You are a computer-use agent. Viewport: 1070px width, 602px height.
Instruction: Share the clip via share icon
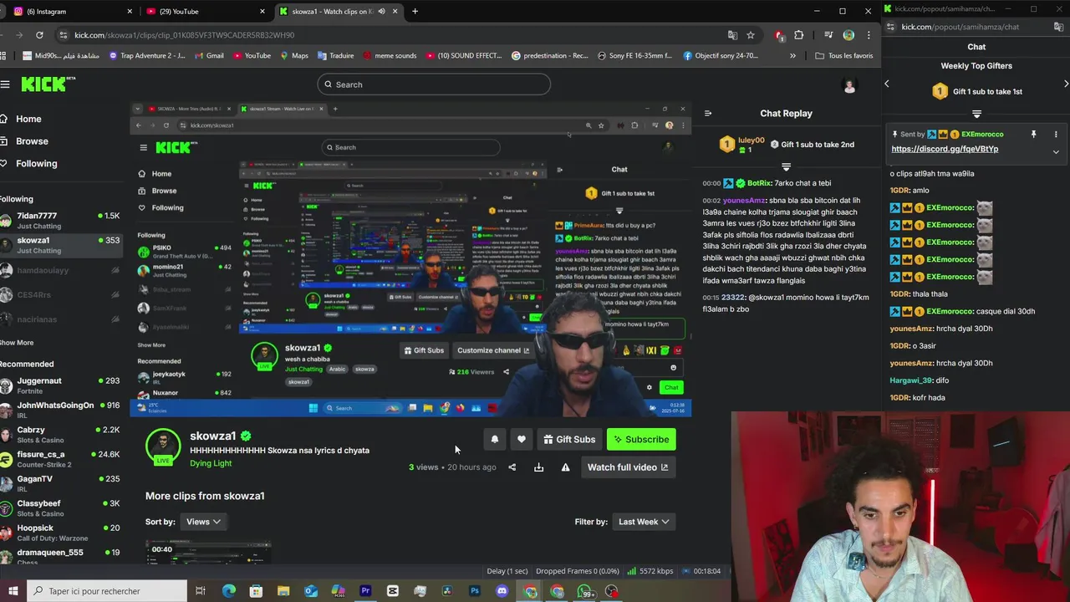[x=512, y=467]
